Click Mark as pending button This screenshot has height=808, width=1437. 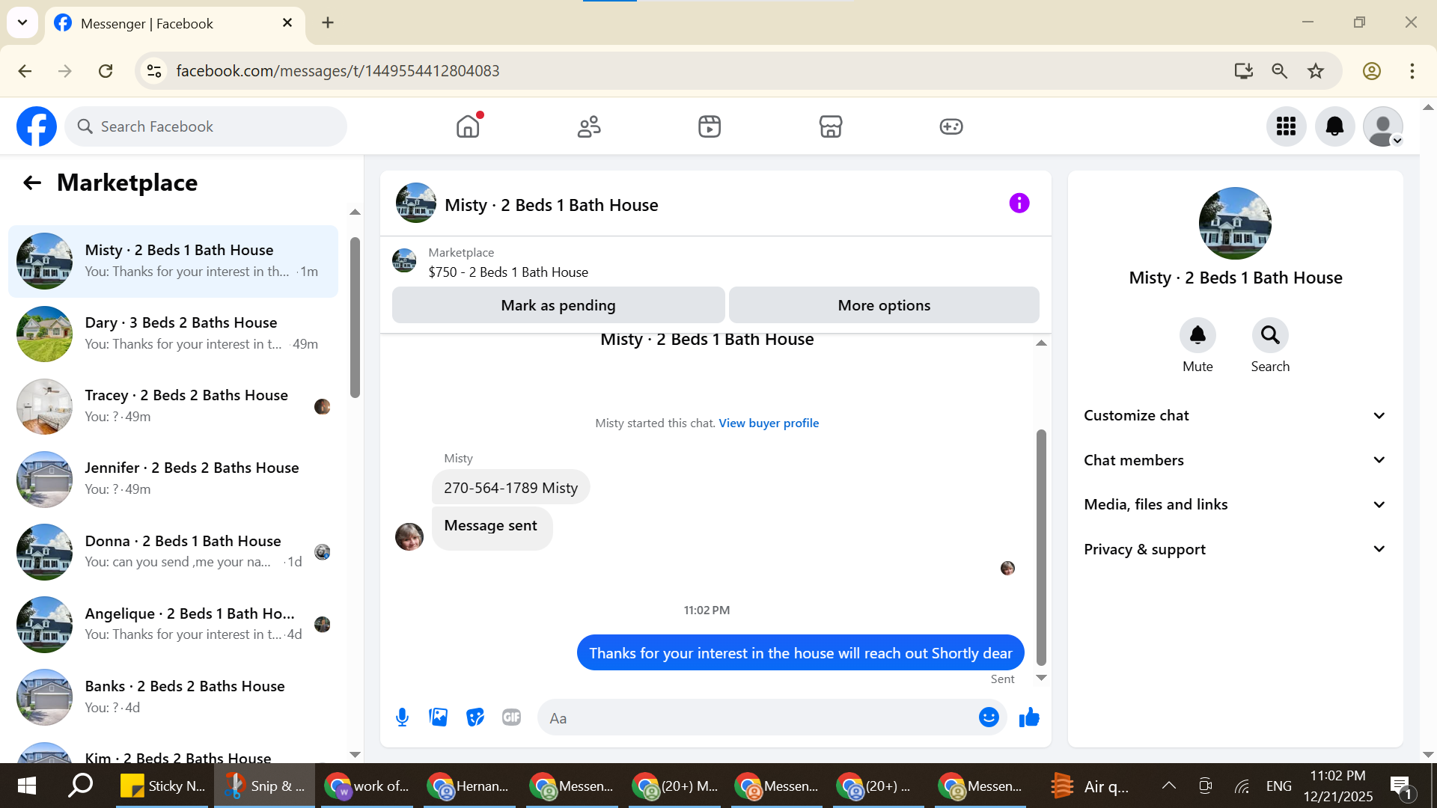(558, 305)
